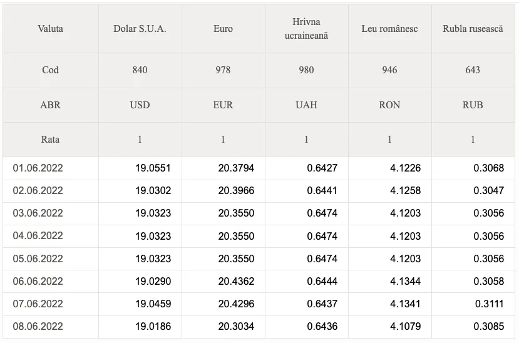
Task: Click the Dolar S.U.A. column header
Action: click(x=140, y=29)
